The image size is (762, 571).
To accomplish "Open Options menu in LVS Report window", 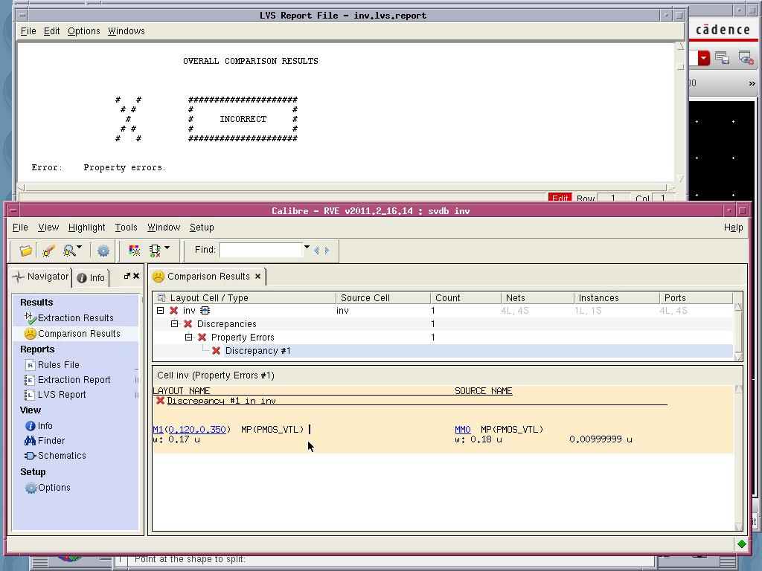I will pyautogui.click(x=83, y=31).
